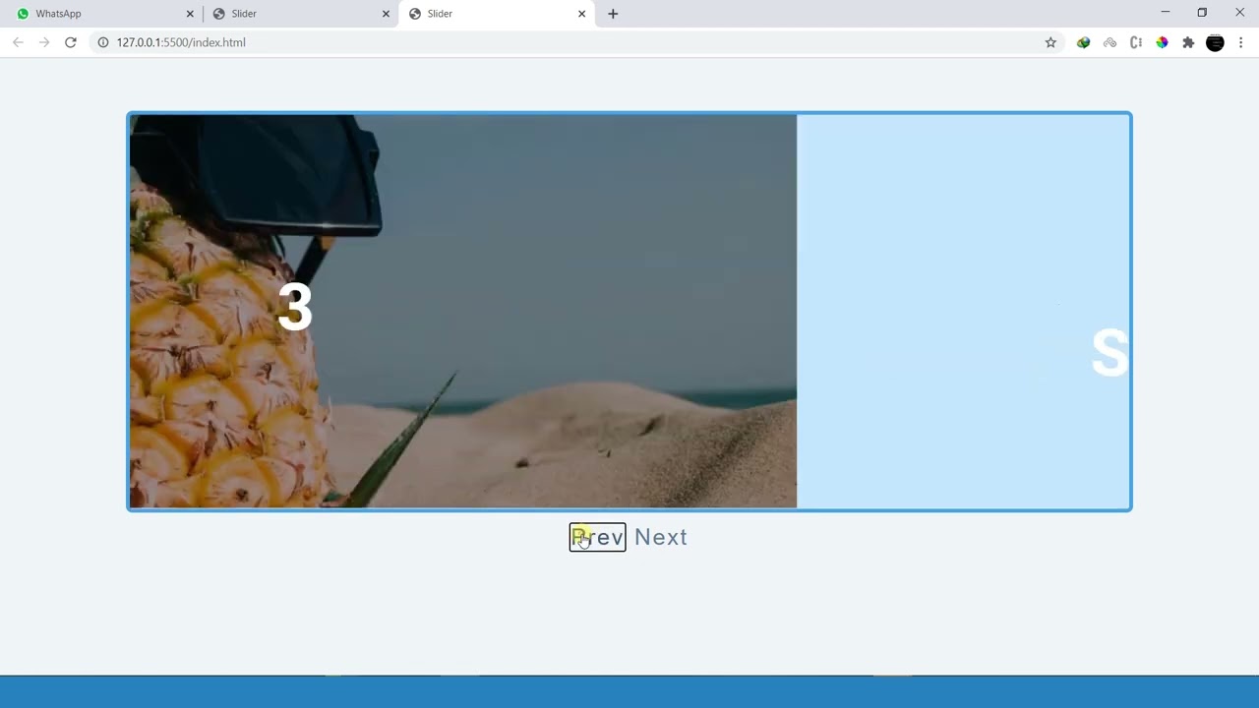Image resolution: width=1259 pixels, height=708 pixels.
Task: Close the active Slider tab
Action: [x=581, y=14]
